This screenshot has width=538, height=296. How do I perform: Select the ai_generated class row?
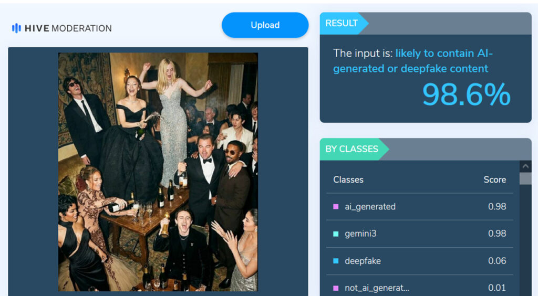(419, 207)
